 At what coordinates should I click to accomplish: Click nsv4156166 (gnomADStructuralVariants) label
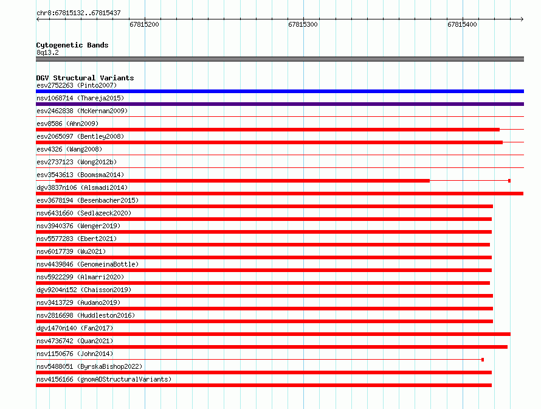104,379
